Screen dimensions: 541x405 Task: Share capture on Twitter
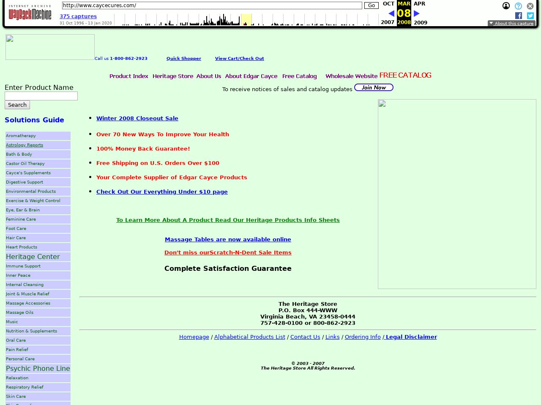coord(530,16)
